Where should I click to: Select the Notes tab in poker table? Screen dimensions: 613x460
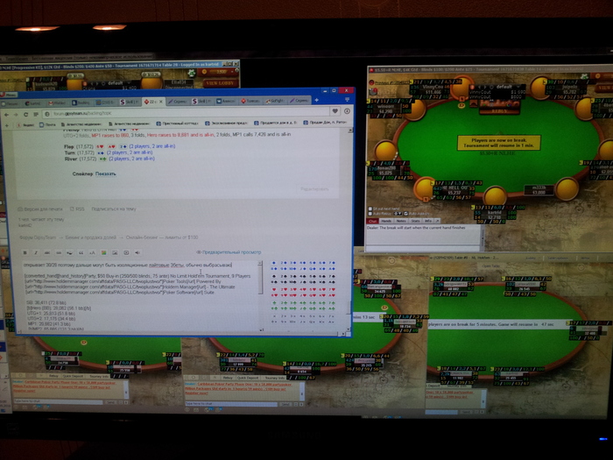pos(401,221)
